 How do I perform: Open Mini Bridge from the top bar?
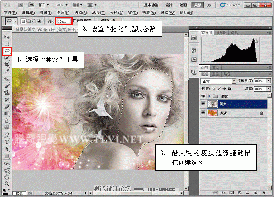[32, 5]
